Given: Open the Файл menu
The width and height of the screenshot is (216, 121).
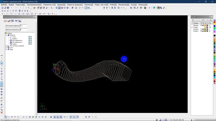Looking at the screenshot, I should pos(4,5).
